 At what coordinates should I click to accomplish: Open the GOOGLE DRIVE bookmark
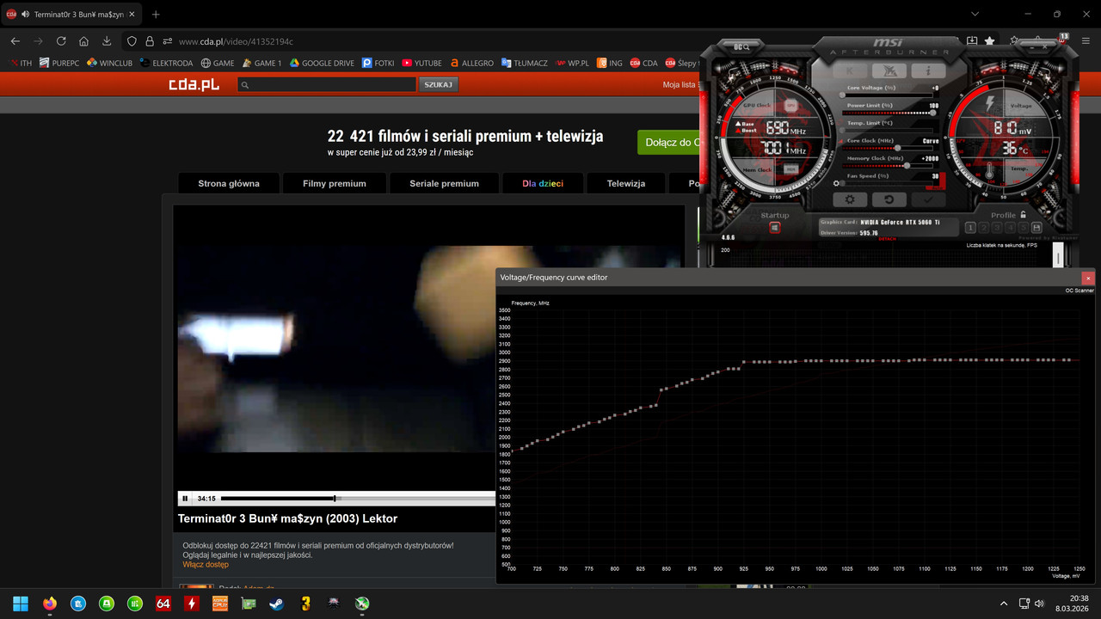[323, 63]
